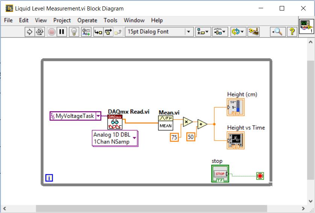315x213 pixels.
Task: Click the LabVIEW title bar icon
Action: pos(9,8)
